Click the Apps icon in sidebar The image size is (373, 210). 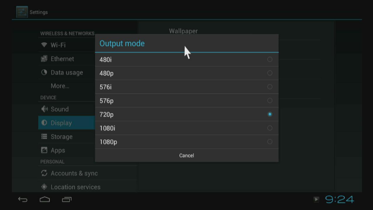(x=44, y=150)
